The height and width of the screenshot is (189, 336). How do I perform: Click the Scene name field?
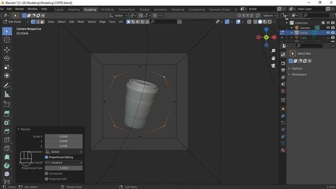(262, 9)
